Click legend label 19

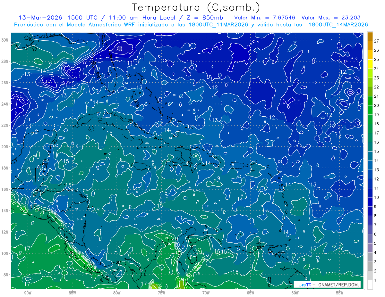click(377, 114)
